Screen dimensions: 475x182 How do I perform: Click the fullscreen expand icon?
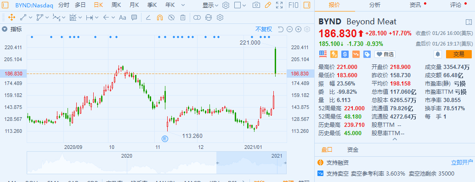[x=279, y=5]
